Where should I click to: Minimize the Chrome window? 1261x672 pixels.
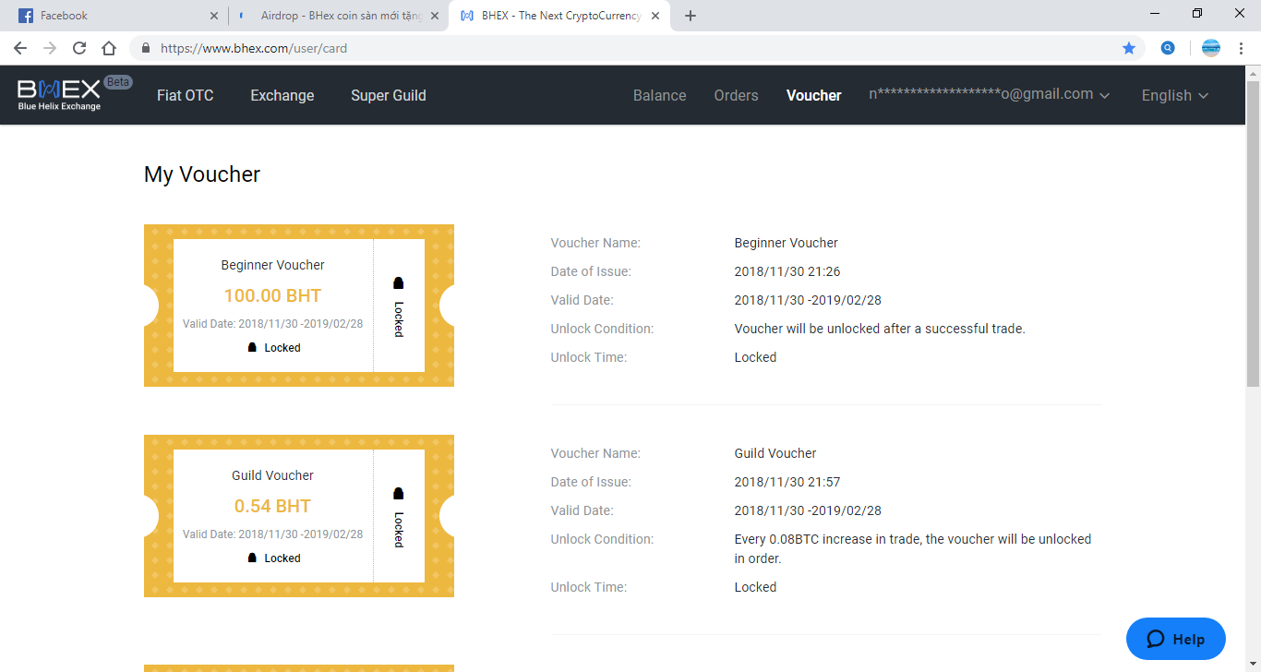point(1155,13)
